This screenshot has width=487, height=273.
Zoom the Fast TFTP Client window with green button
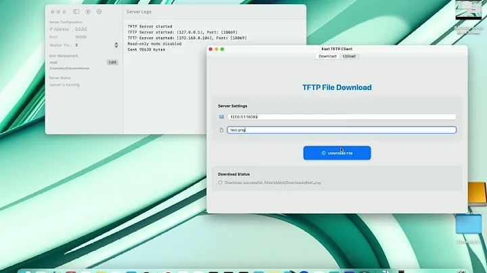click(222, 49)
